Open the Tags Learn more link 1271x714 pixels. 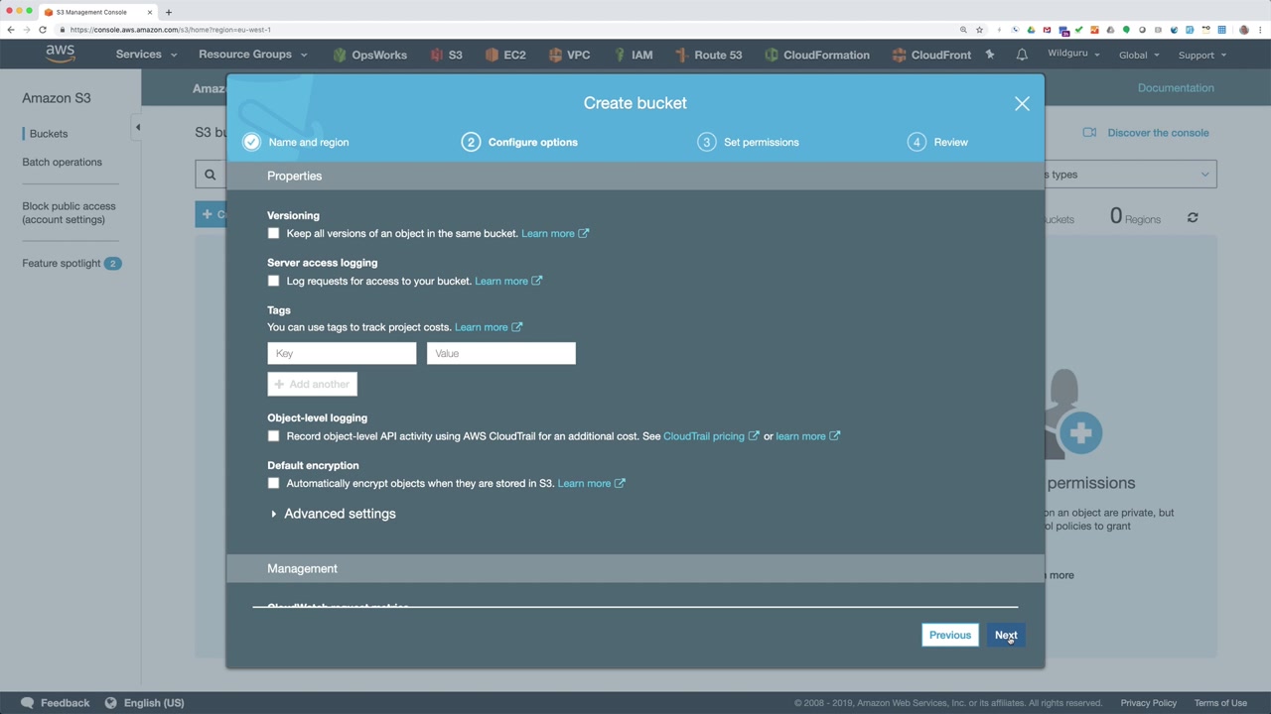(x=489, y=327)
